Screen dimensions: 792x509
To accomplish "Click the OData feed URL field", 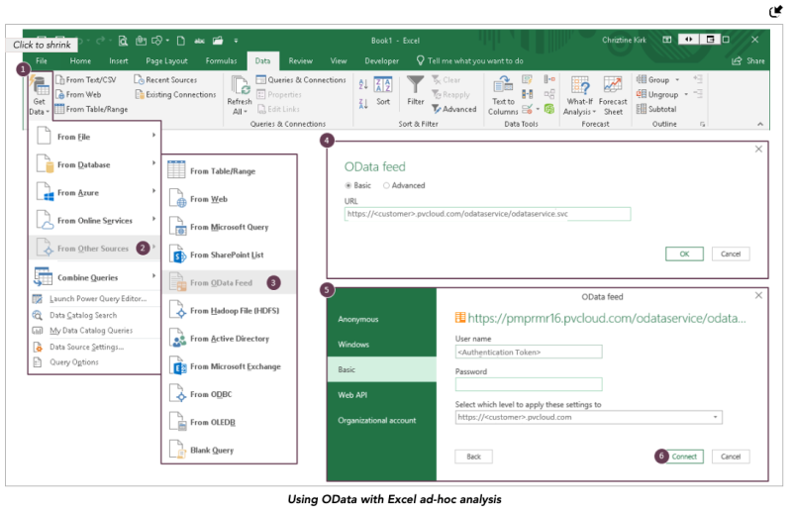I will pyautogui.click(x=487, y=214).
